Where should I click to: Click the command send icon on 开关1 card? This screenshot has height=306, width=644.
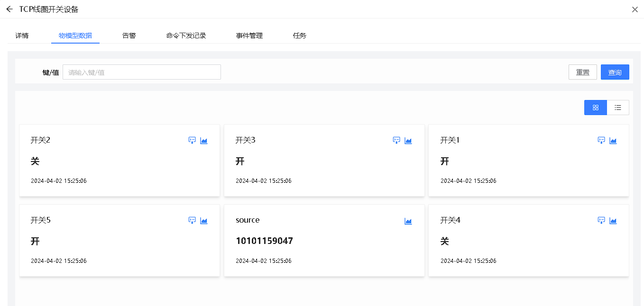[601, 140]
